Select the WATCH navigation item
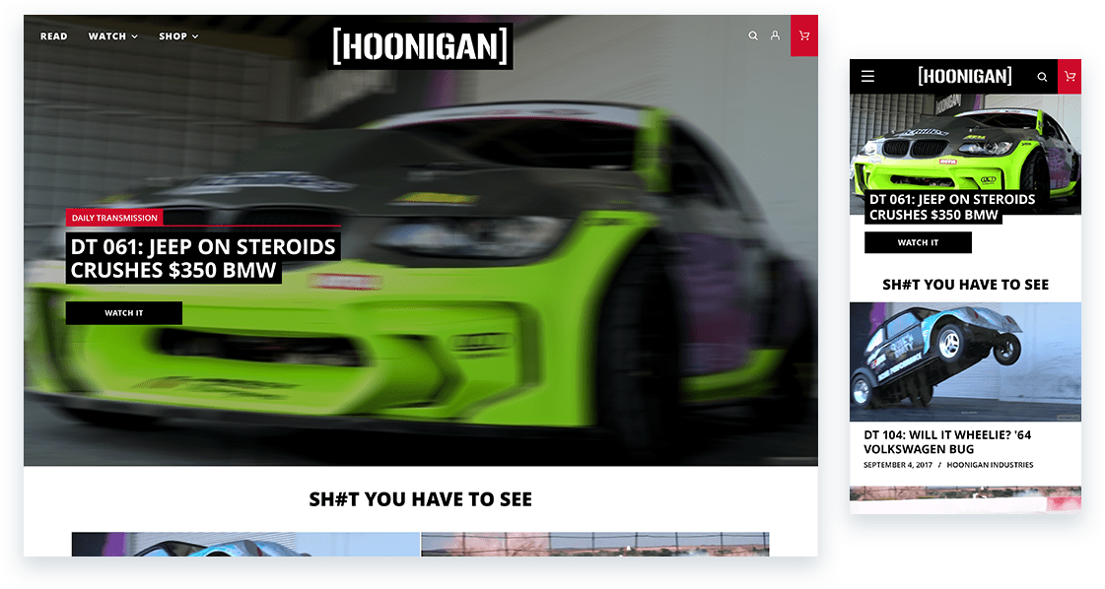 106,36
